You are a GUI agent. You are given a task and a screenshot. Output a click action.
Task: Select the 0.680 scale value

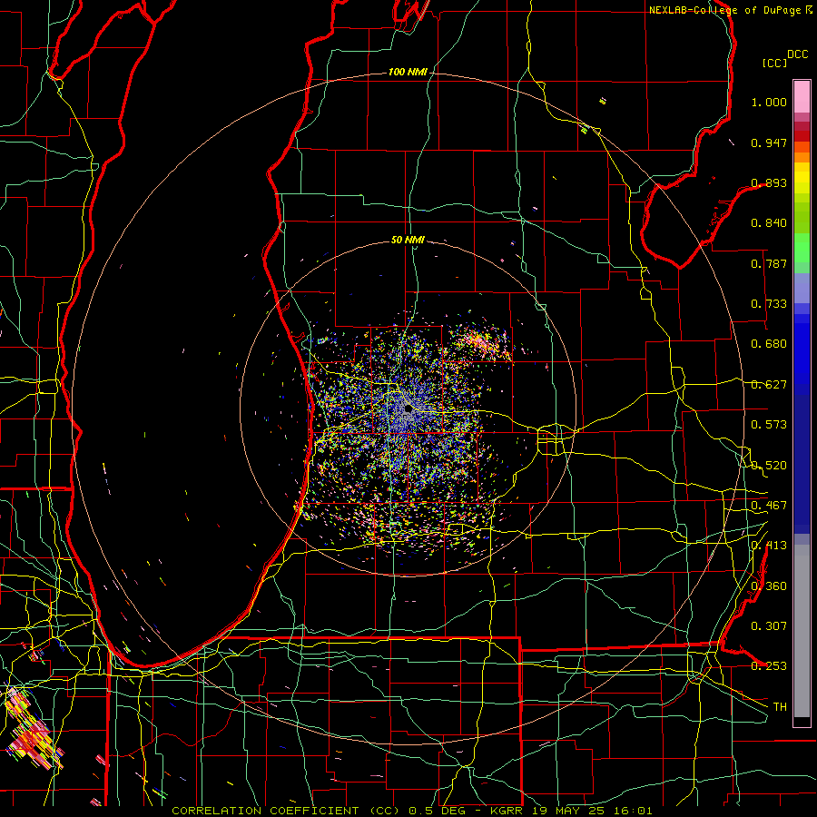point(769,344)
